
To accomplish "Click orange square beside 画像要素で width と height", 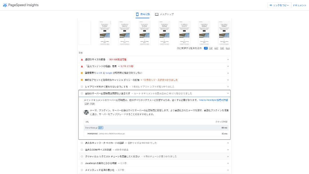I will 82,73.
